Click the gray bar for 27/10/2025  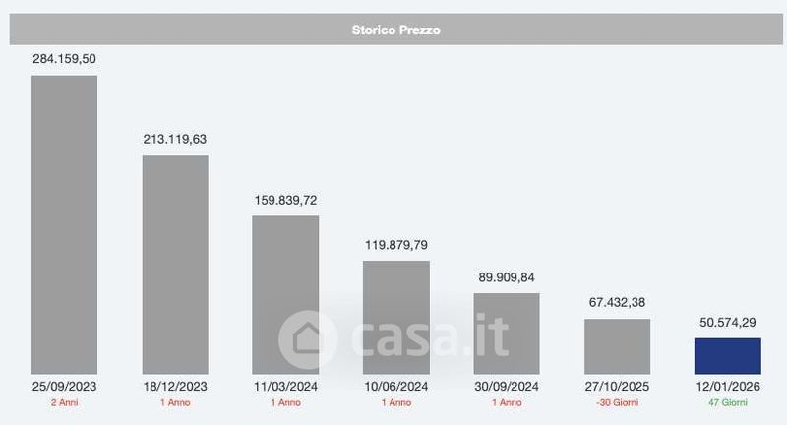point(617,345)
